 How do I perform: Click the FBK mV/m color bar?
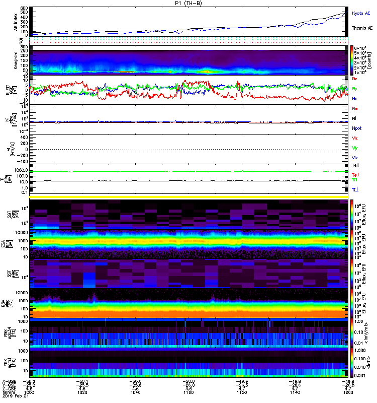point(352,333)
